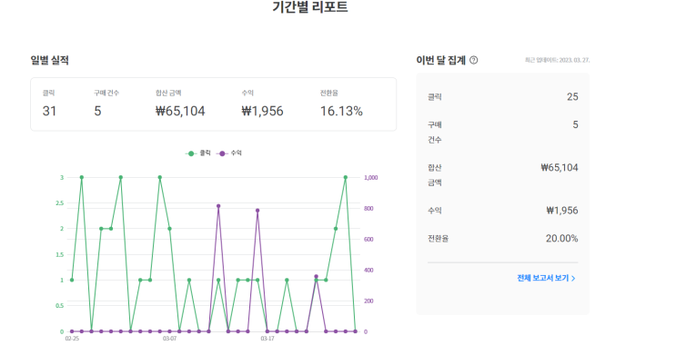676x355 pixels.
Task: Click the 수익 label in 이번 달 집계 panel
Action: click(435, 211)
